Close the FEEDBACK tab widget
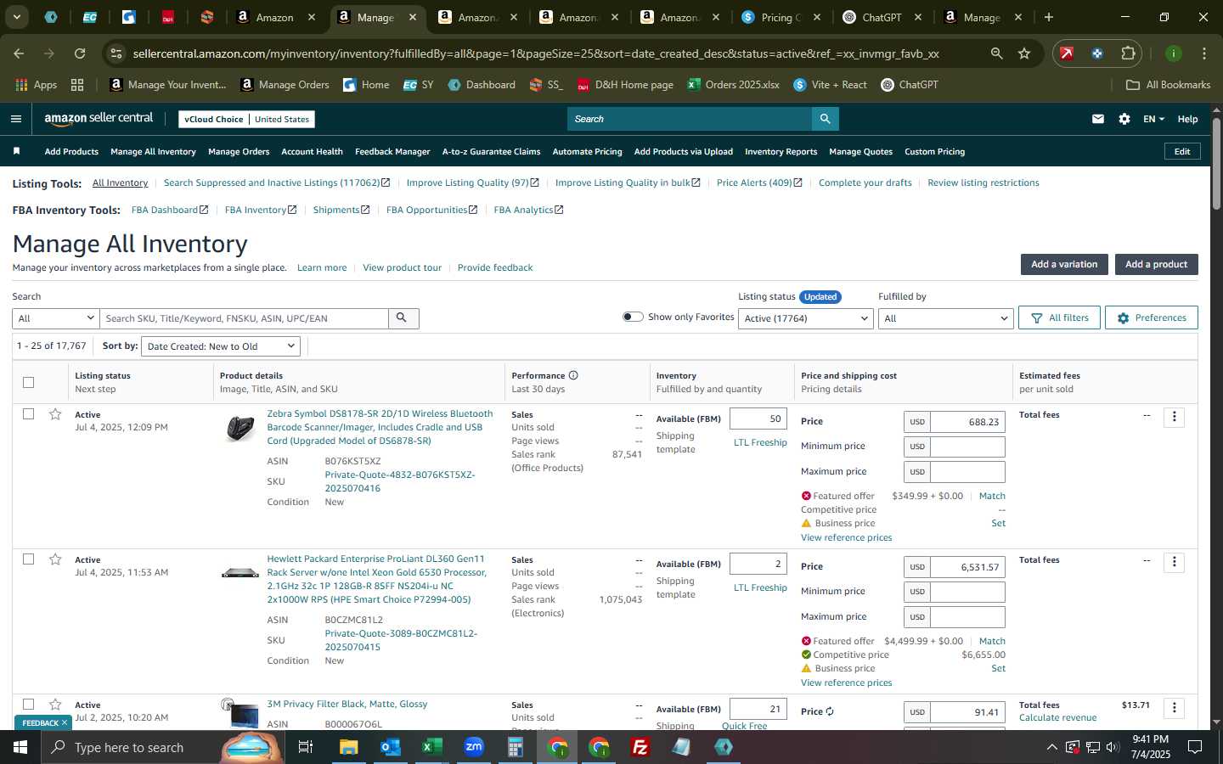The width and height of the screenshot is (1223, 764). pos(64,723)
